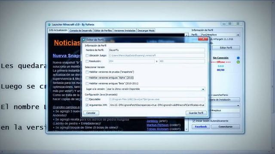The height and width of the screenshot is (154, 275).
Task: Open the Consola de Desarrollo tab
Action: click(81, 30)
